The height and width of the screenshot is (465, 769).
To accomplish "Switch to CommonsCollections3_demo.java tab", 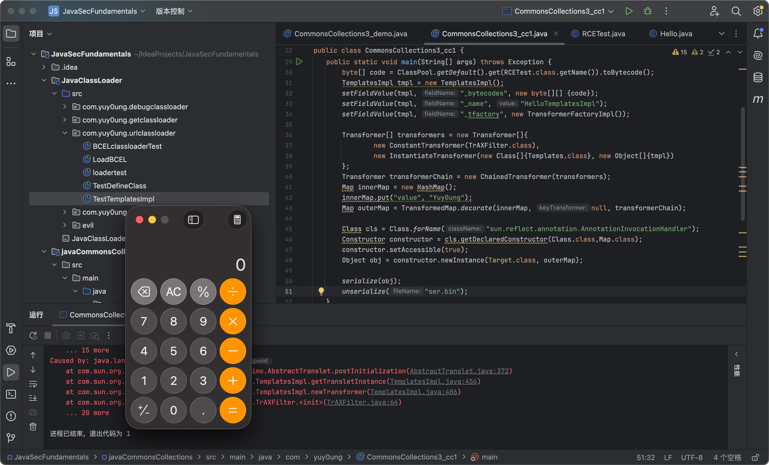I will (x=350, y=34).
